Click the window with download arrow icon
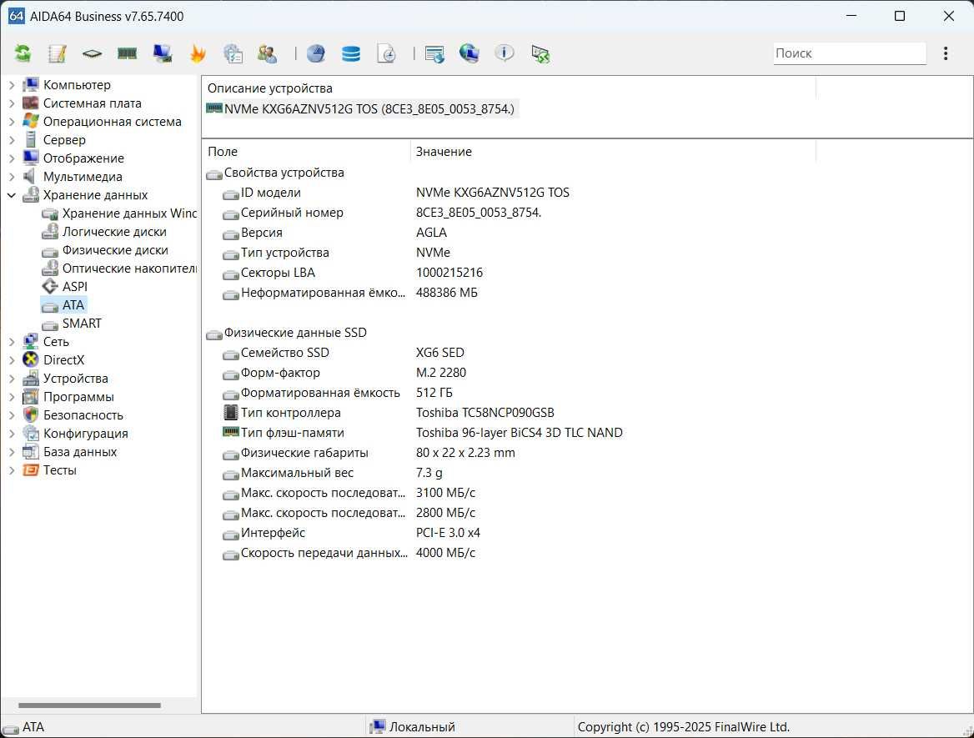Image resolution: width=974 pixels, height=738 pixels. tap(434, 55)
